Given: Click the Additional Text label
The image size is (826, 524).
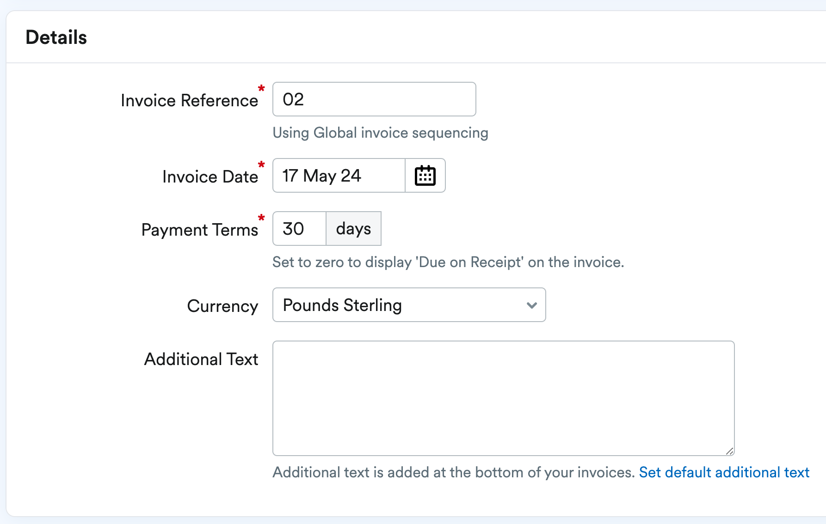Looking at the screenshot, I should (201, 359).
